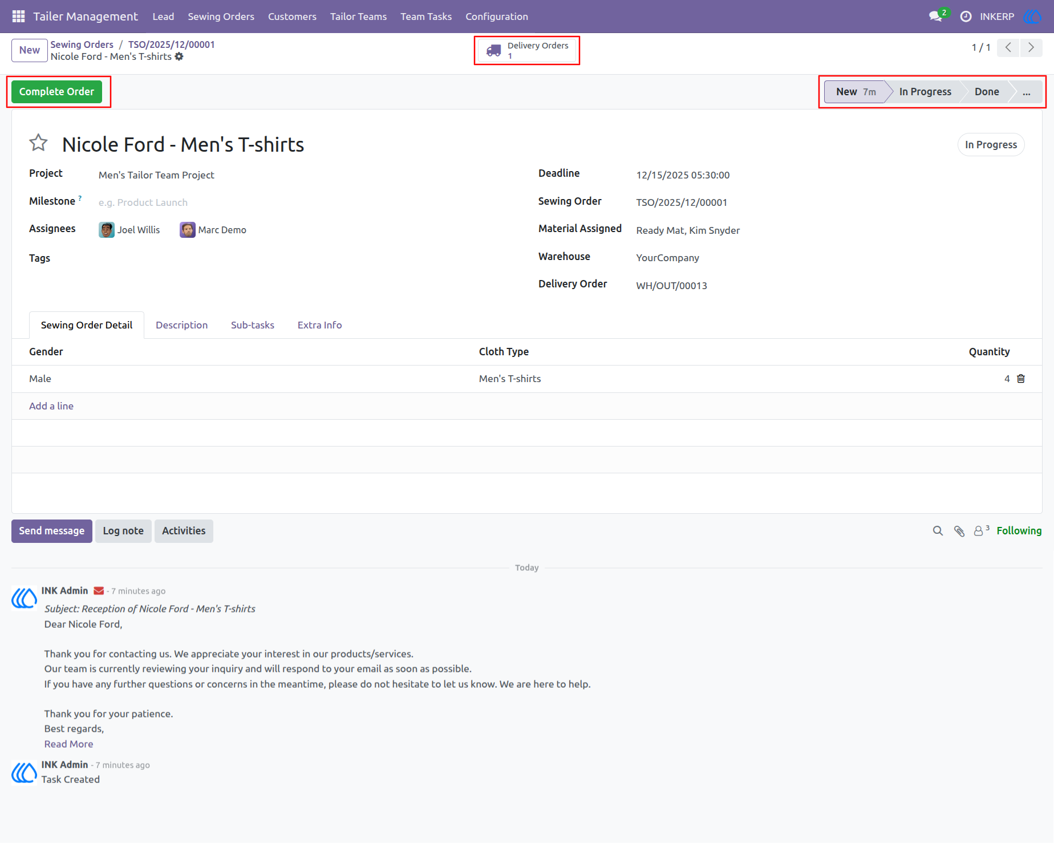Click the Tags input field
This screenshot has width=1054, height=844.
[x=307, y=258]
